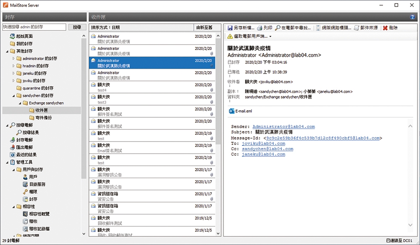Click the Save As (另存新檔) toolbar icon
Screen dimensions: 420x245
click(230, 28)
